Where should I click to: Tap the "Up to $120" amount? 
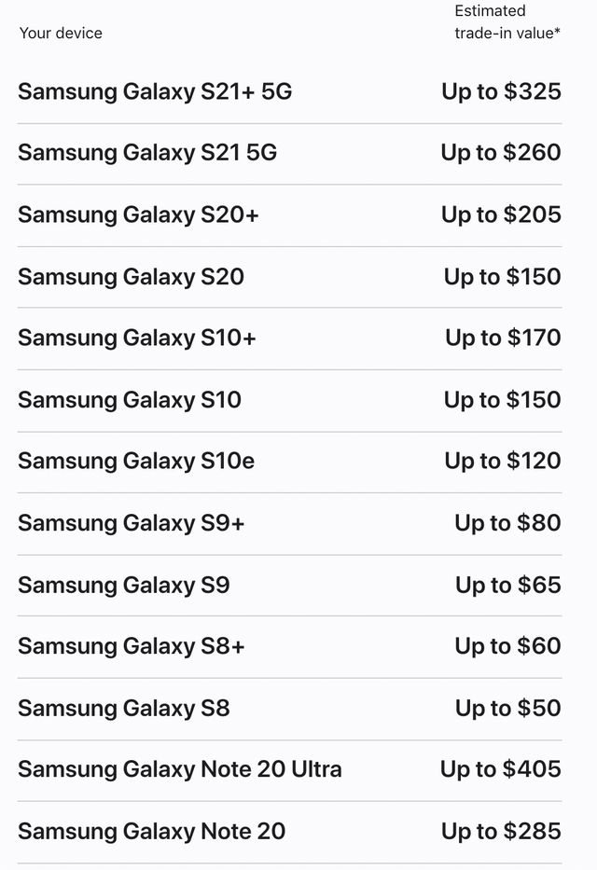(503, 462)
